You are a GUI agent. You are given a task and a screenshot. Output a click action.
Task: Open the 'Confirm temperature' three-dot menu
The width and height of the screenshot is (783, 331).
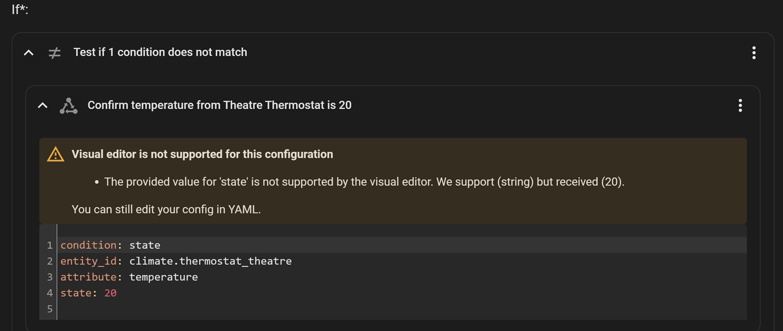[x=740, y=105]
